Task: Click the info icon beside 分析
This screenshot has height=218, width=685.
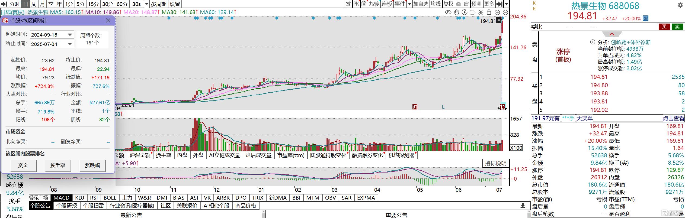Action: [593, 42]
